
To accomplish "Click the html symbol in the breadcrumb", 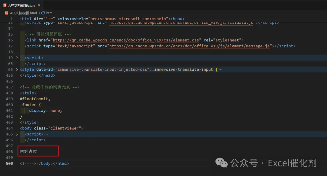I will (50, 13).
